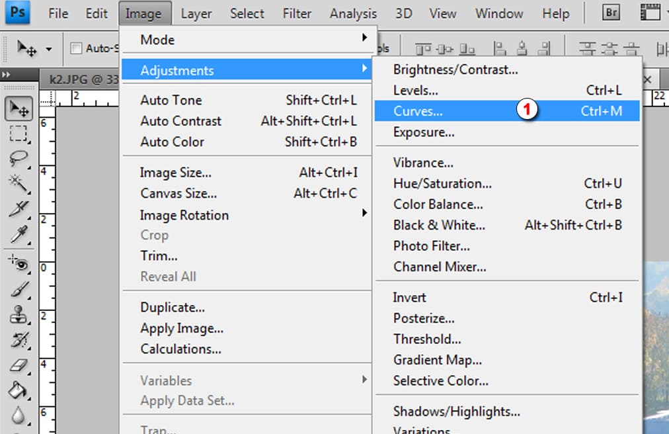Choose Exposure adjustment
Image resolution: width=669 pixels, height=434 pixels.
point(507,132)
